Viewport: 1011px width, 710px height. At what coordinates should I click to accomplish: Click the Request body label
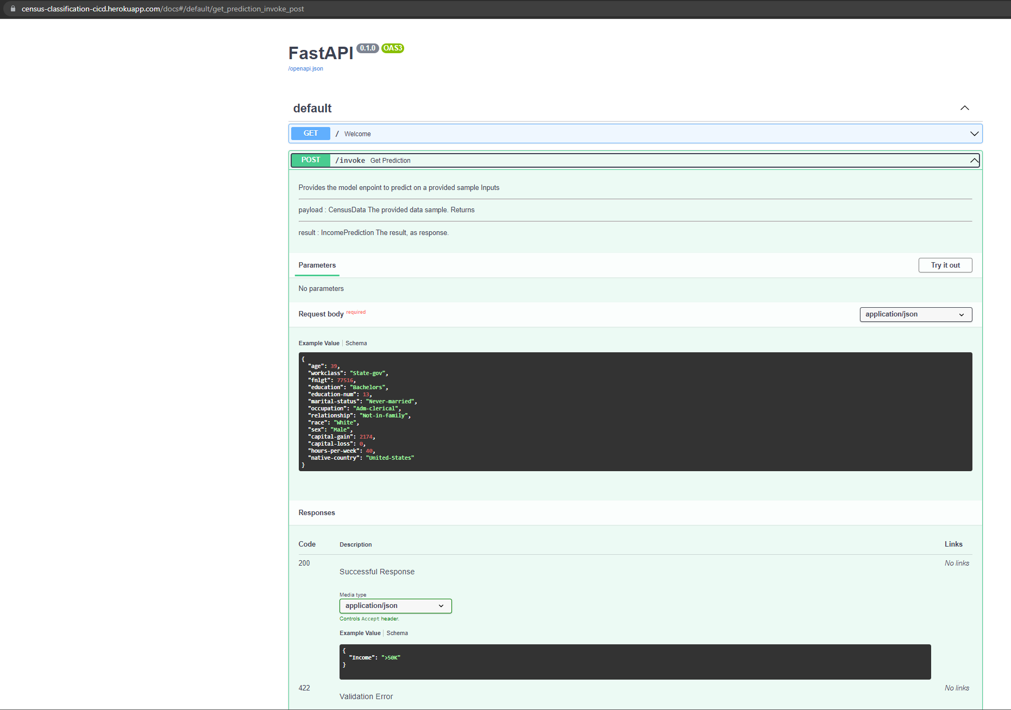(x=321, y=314)
